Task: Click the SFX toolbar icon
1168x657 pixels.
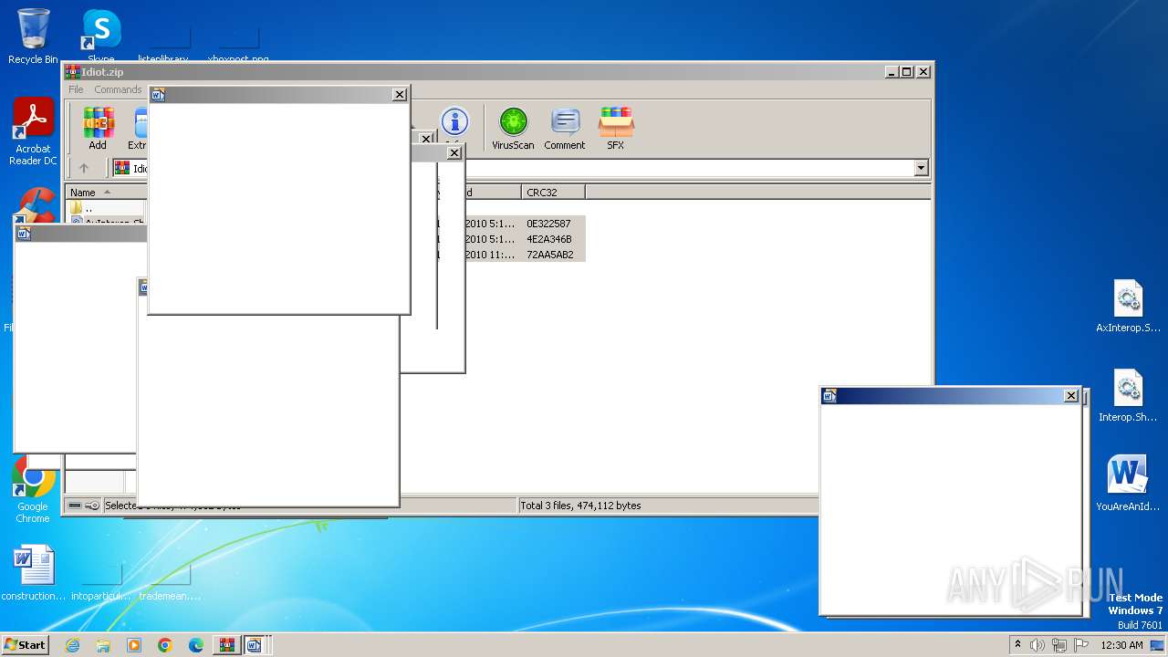Action: [x=616, y=128]
